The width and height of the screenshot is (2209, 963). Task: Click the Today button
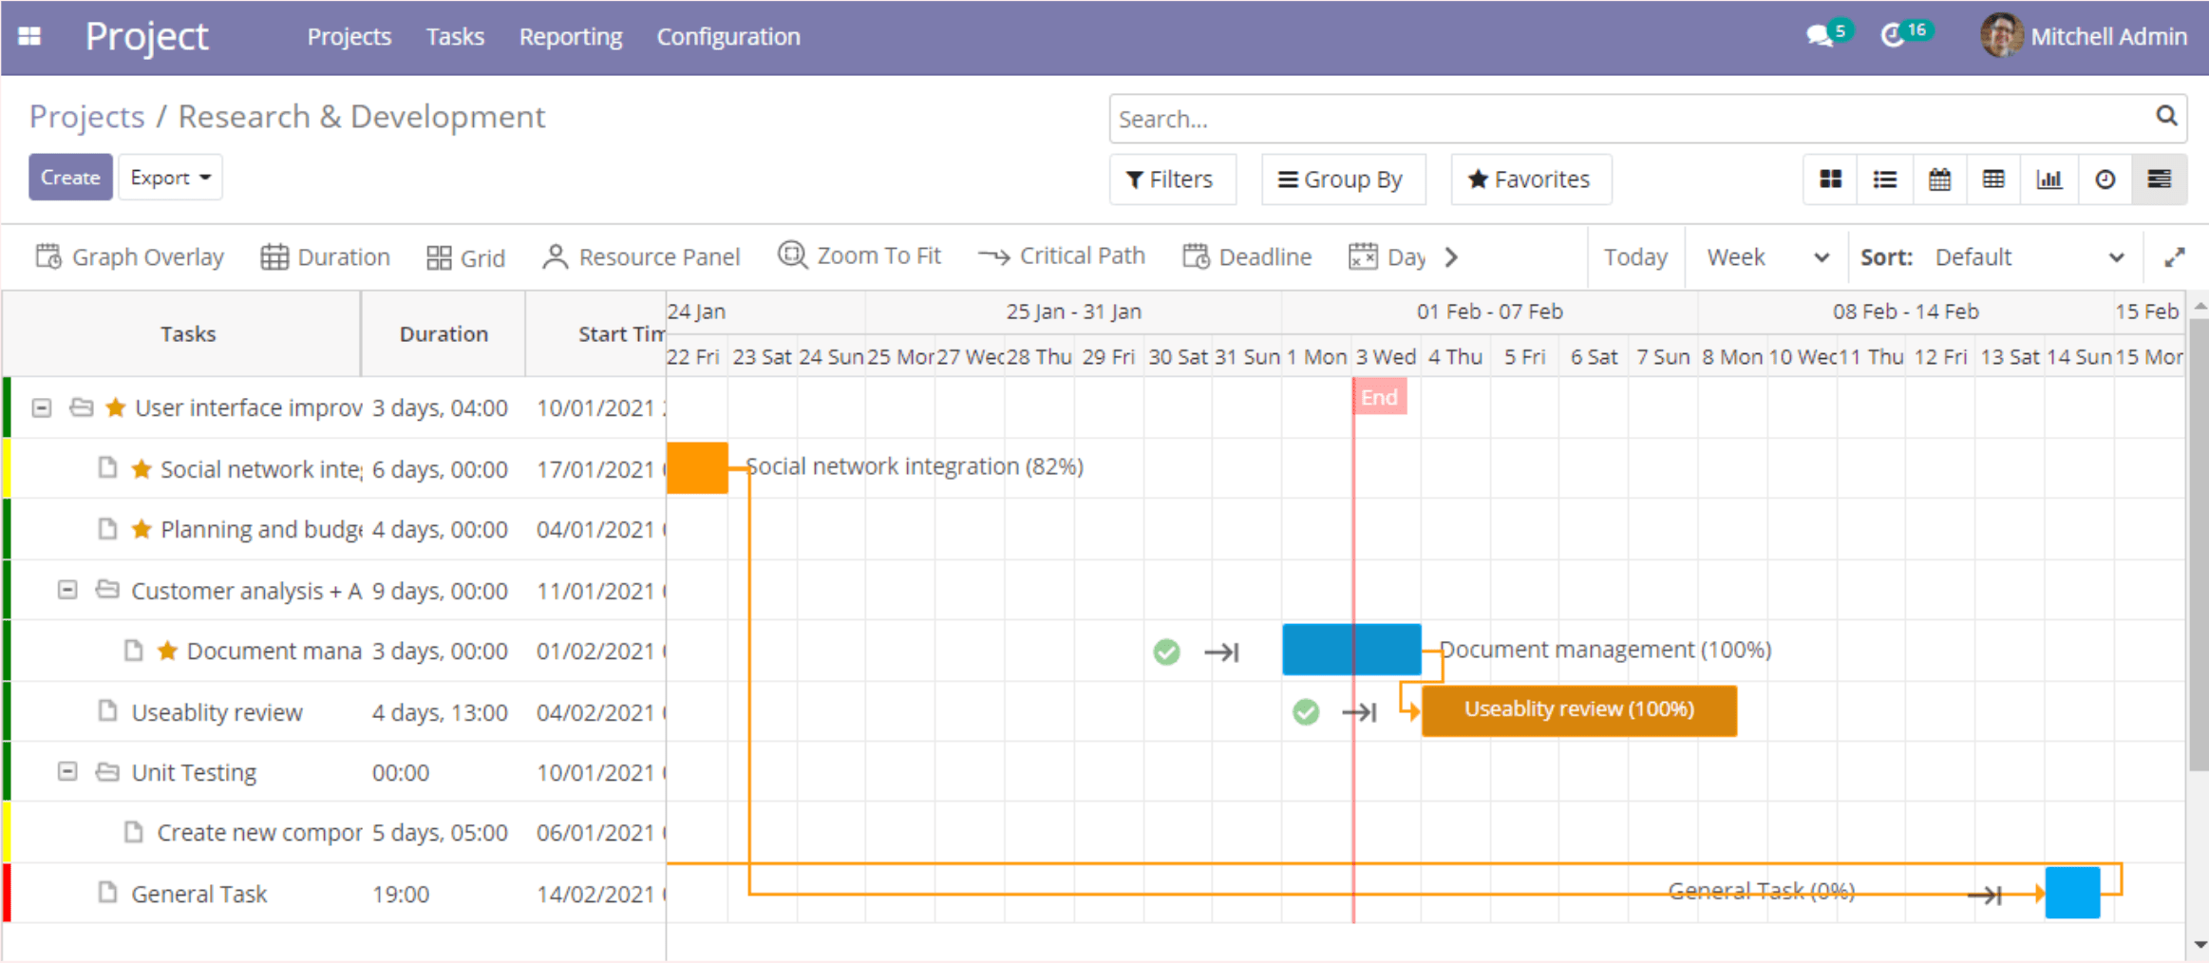[1635, 257]
